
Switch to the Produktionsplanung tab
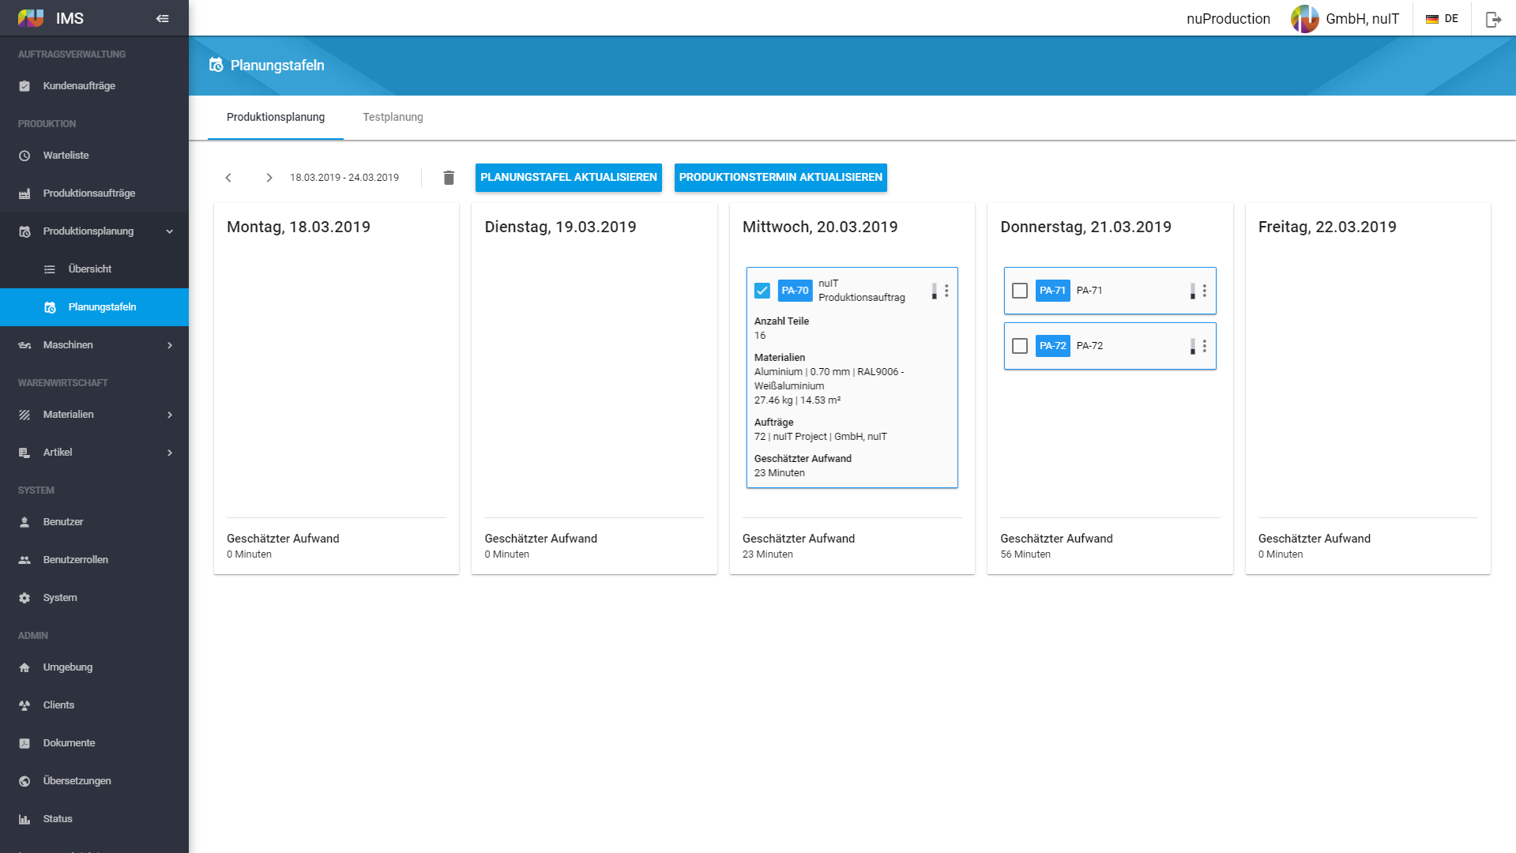point(276,117)
